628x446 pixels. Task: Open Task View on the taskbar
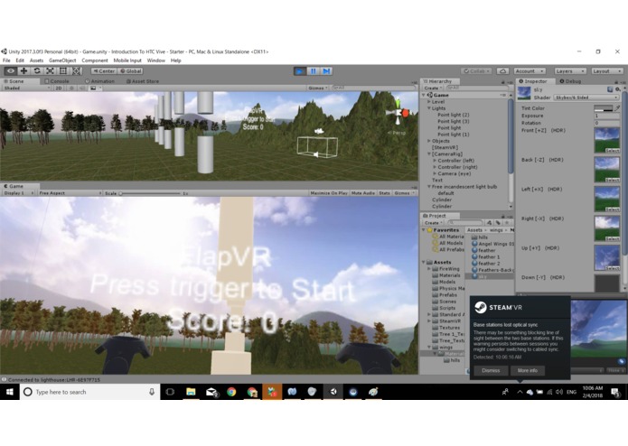[170, 392]
